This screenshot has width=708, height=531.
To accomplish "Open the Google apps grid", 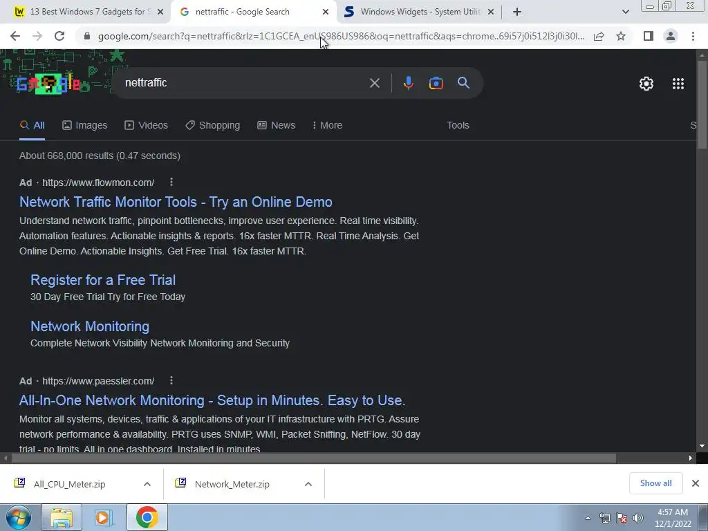I will (x=678, y=84).
